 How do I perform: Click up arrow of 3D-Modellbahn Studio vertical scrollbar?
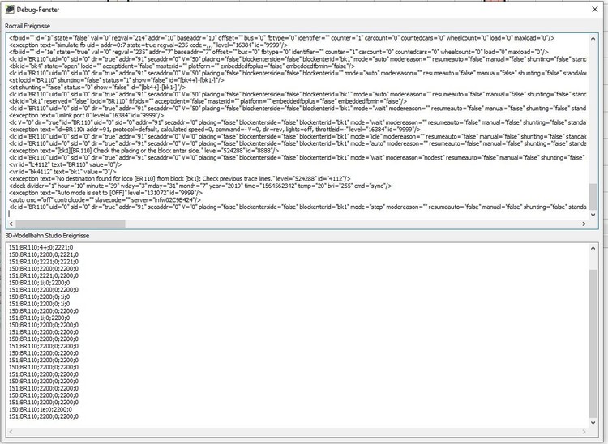coord(593,248)
